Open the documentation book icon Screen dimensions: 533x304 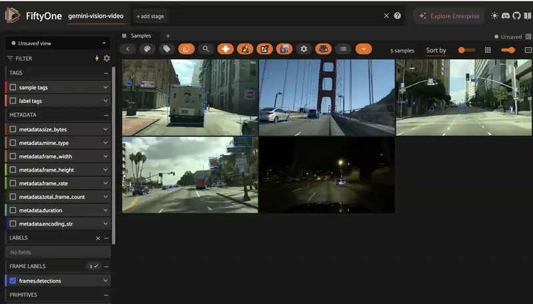[528, 15]
